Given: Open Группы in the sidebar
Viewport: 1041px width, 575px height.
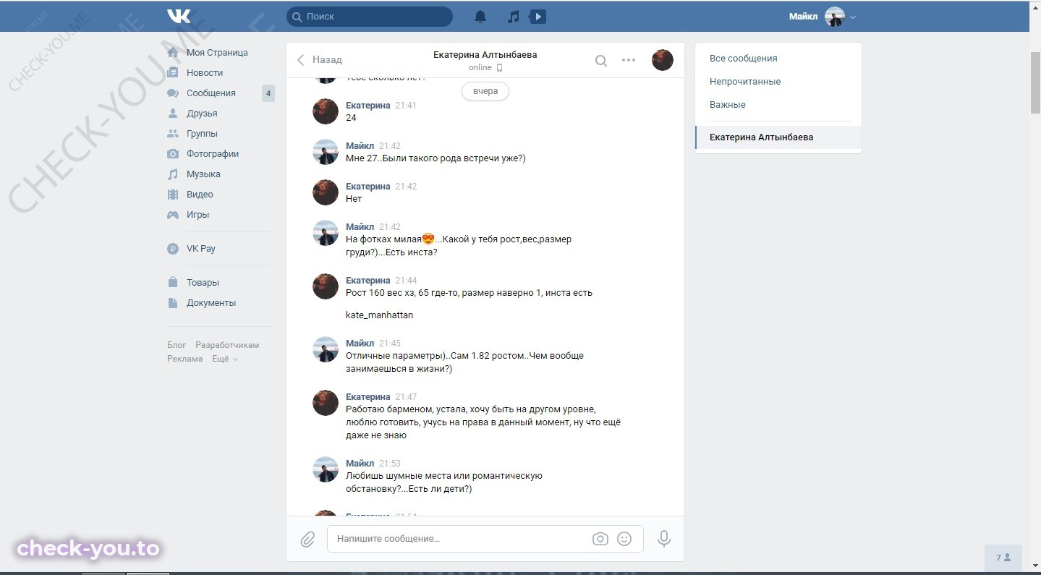Looking at the screenshot, I should coord(202,134).
